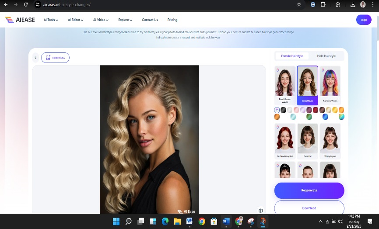The width and height of the screenshot is (379, 229).
Task: Expand the AI Editor dropdown menu
Action: pos(75,20)
